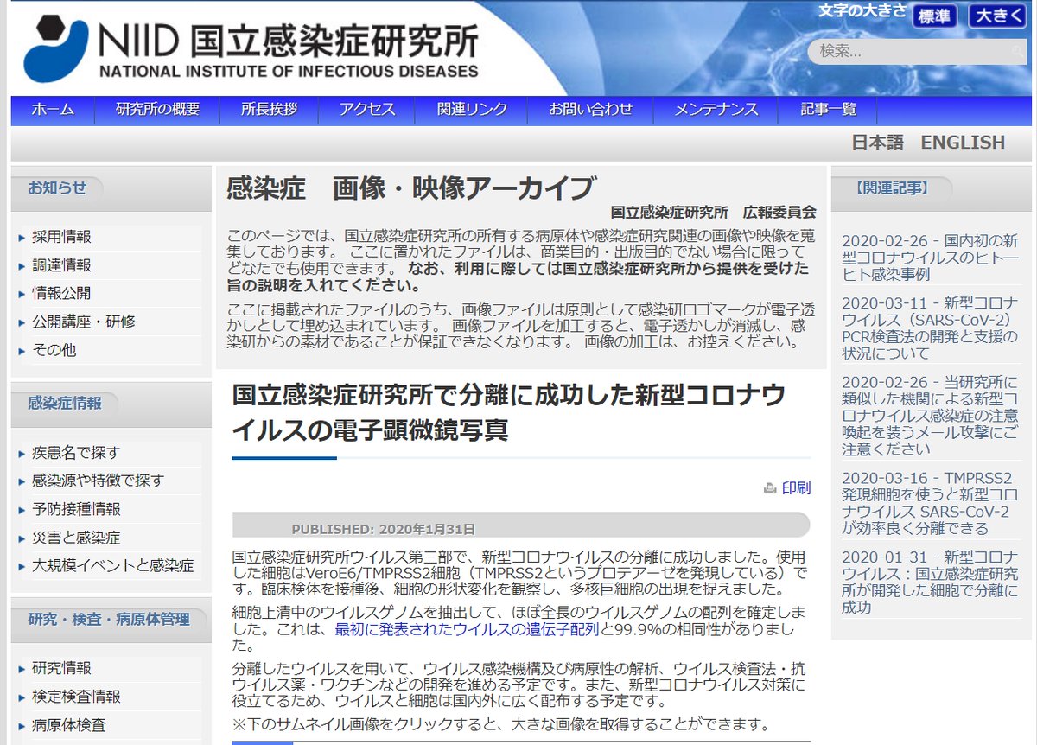The width and height of the screenshot is (1037, 745).
Task: Open 感染源や特徴で探す link
Action: (98, 481)
